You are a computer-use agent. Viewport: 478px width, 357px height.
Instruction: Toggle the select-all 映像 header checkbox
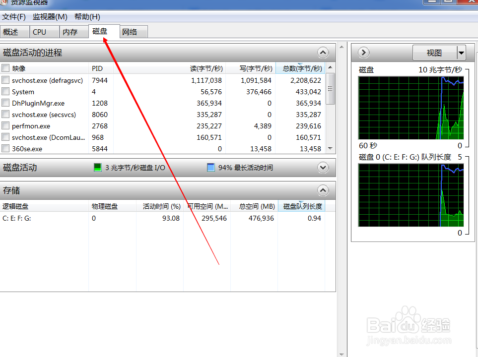[5, 68]
